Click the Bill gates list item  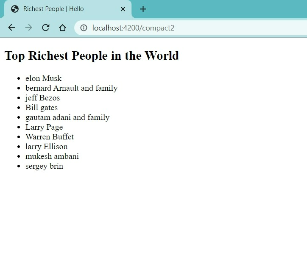pos(42,108)
